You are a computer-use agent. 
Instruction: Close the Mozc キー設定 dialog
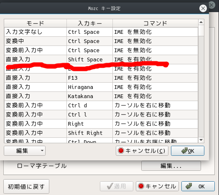[x=203, y=8]
